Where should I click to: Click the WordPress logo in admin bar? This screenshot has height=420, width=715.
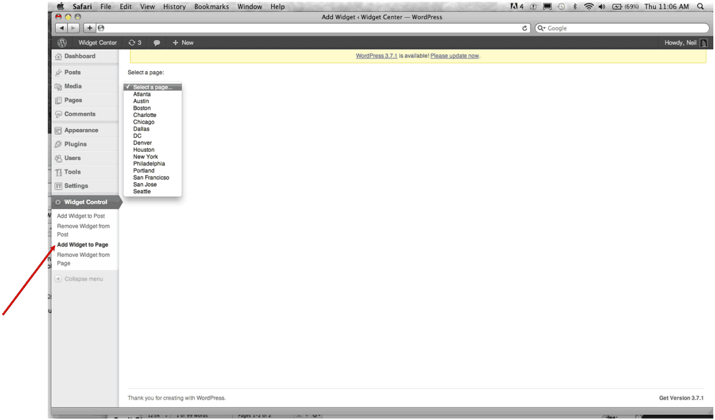tap(62, 43)
